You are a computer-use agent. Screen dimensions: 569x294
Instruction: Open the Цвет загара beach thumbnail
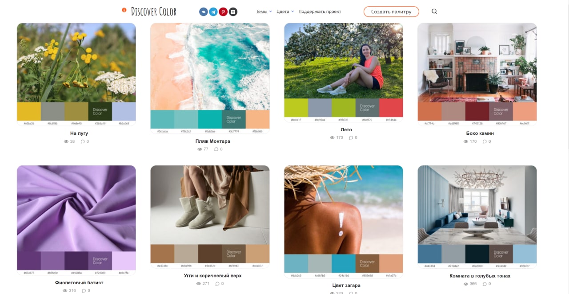coord(344,210)
